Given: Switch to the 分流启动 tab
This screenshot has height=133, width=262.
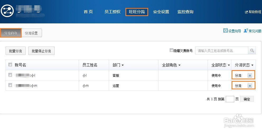Looking at the screenshot, I should tap(11, 33).
